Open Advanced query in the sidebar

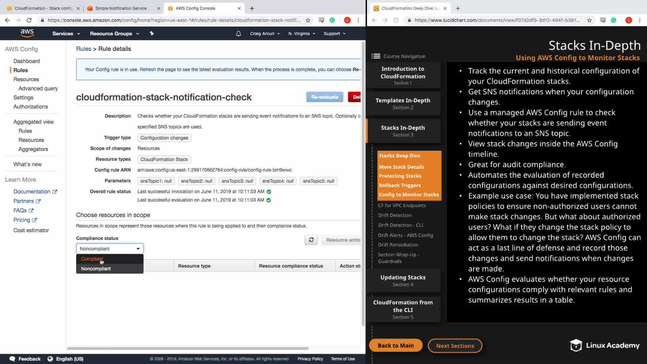pos(38,88)
